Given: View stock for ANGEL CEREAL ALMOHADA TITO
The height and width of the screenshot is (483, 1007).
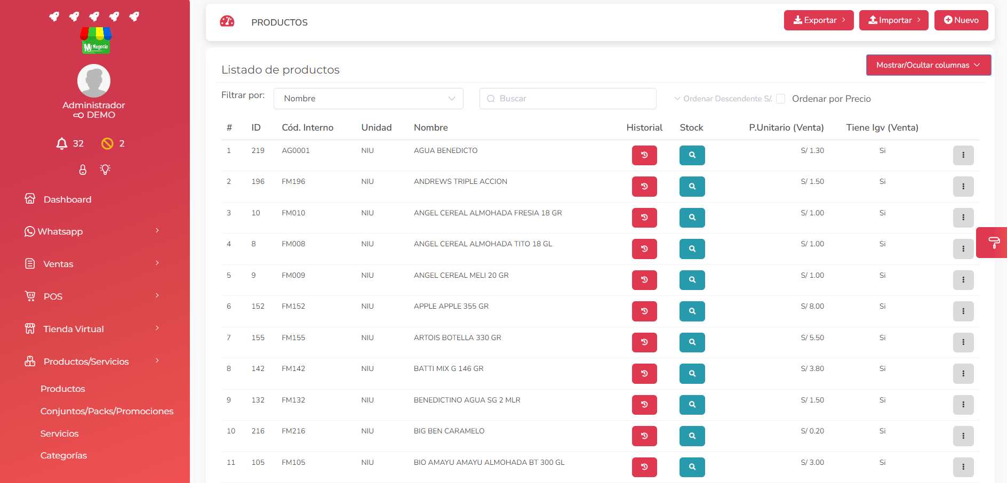Looking at the screenshot, I should 692,249.
